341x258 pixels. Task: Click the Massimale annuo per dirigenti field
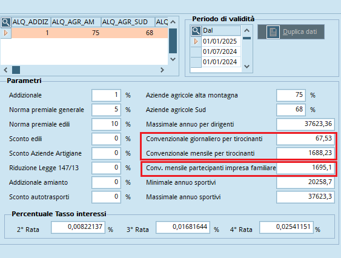pos(305,124)
